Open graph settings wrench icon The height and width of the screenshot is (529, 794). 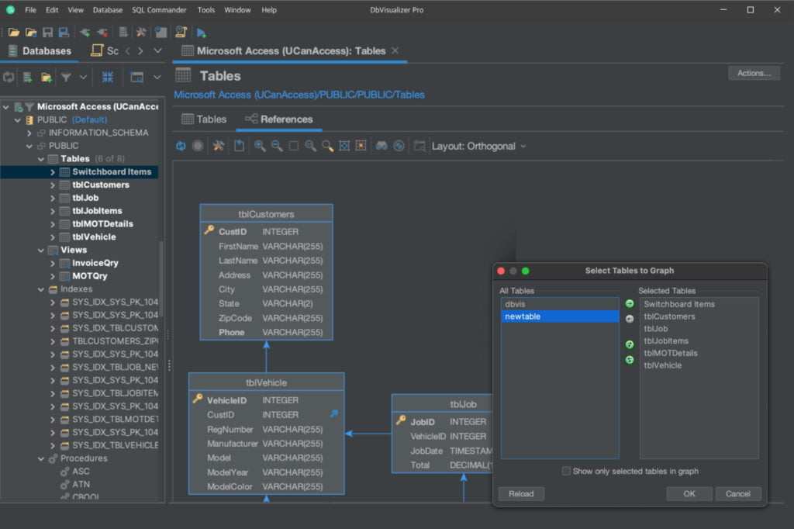(x=218, y=146)
